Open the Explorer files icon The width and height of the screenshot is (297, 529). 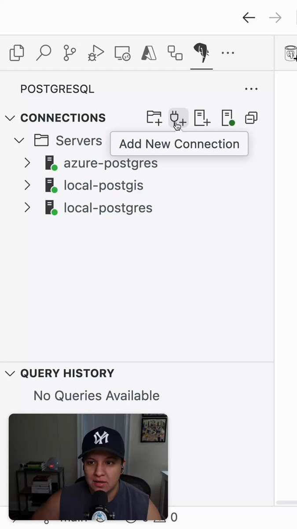coord(17,53)
